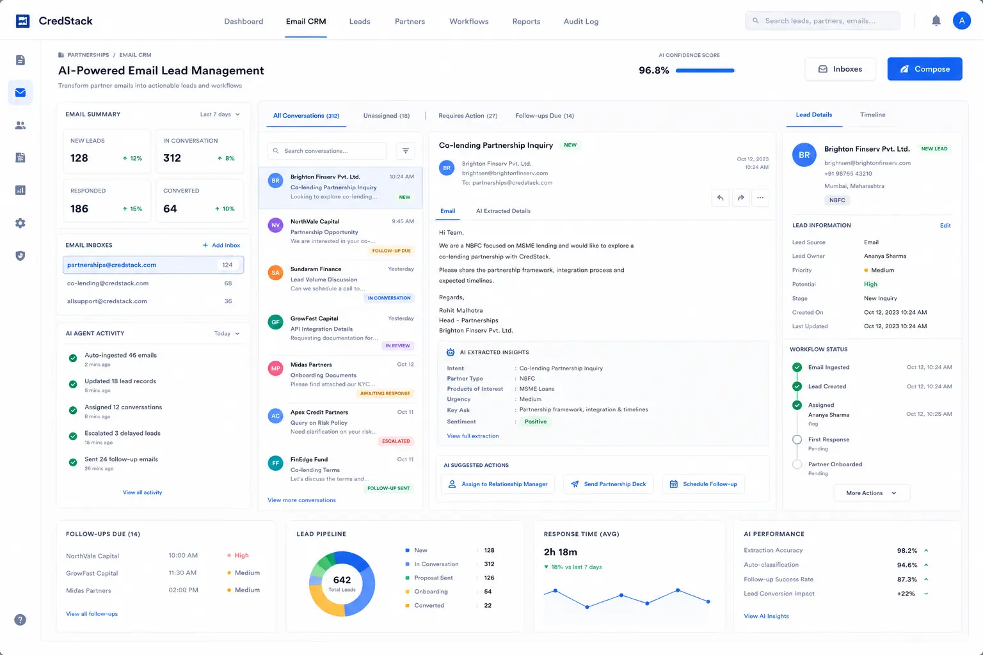The image size is (983, 655).
Task: Expand the Extraction Accuracy chevron
Action: [926, 551]
